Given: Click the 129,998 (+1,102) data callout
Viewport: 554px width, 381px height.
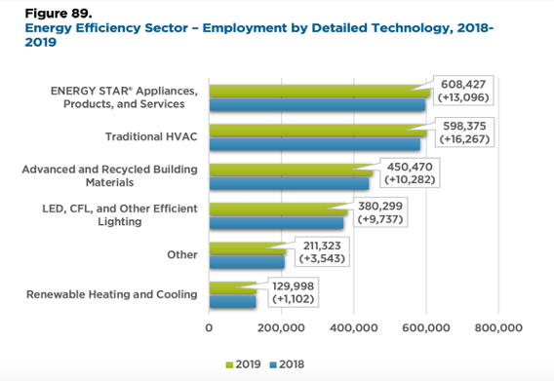Looking at the screenshot, I should (x=294, y=292).
